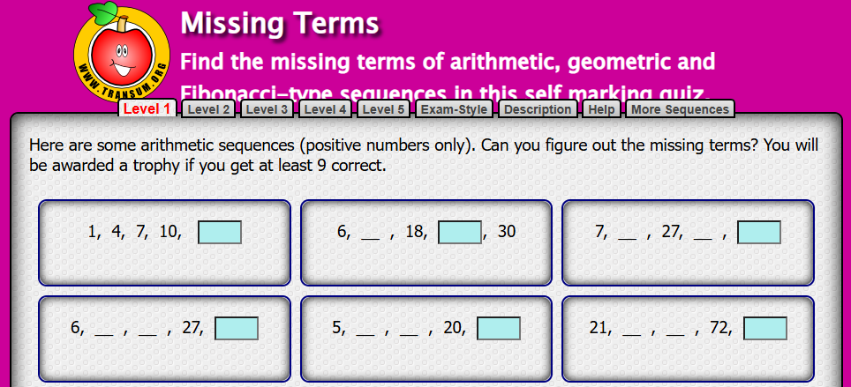Click answer box in the 7, __, 27 sequence
This screenshot has width=851, height=387.
click(x=758, y=233)
